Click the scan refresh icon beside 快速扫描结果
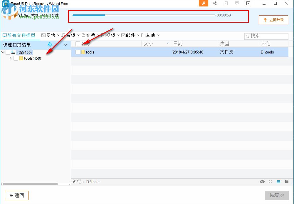The image size is (294, 204). tap(50, 45)
